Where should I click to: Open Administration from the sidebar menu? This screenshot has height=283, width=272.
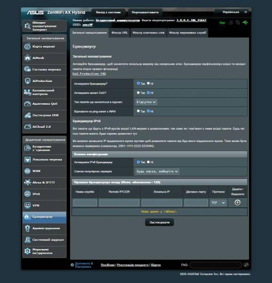click(x=44, y=228)
